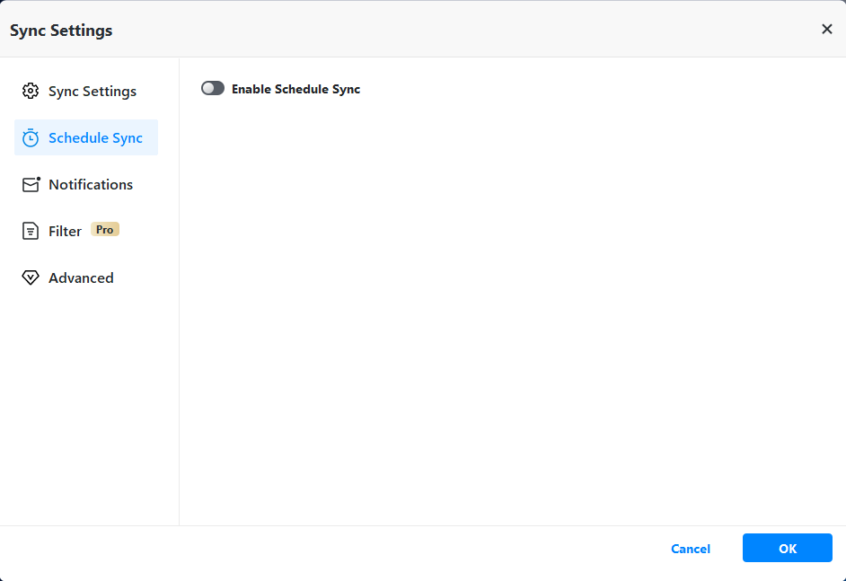Click the clock icon for Schedule Sync
This screenshot has height=581, width=846.
coord(31,137)
